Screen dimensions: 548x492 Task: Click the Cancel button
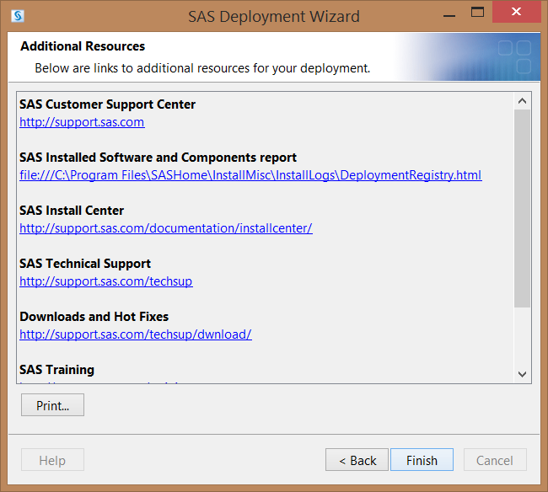(x=495, y=460)
